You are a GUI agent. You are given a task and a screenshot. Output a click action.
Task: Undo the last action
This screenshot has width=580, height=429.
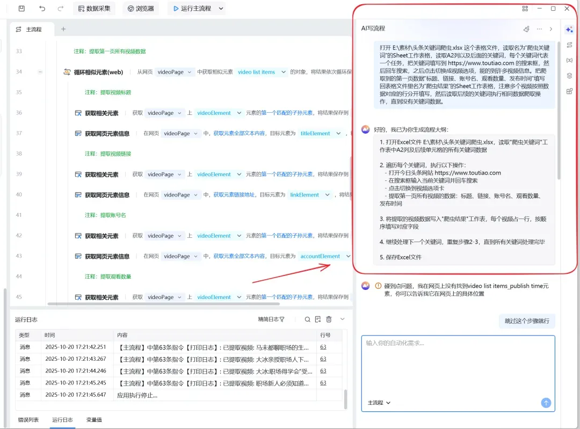point(42,8)
